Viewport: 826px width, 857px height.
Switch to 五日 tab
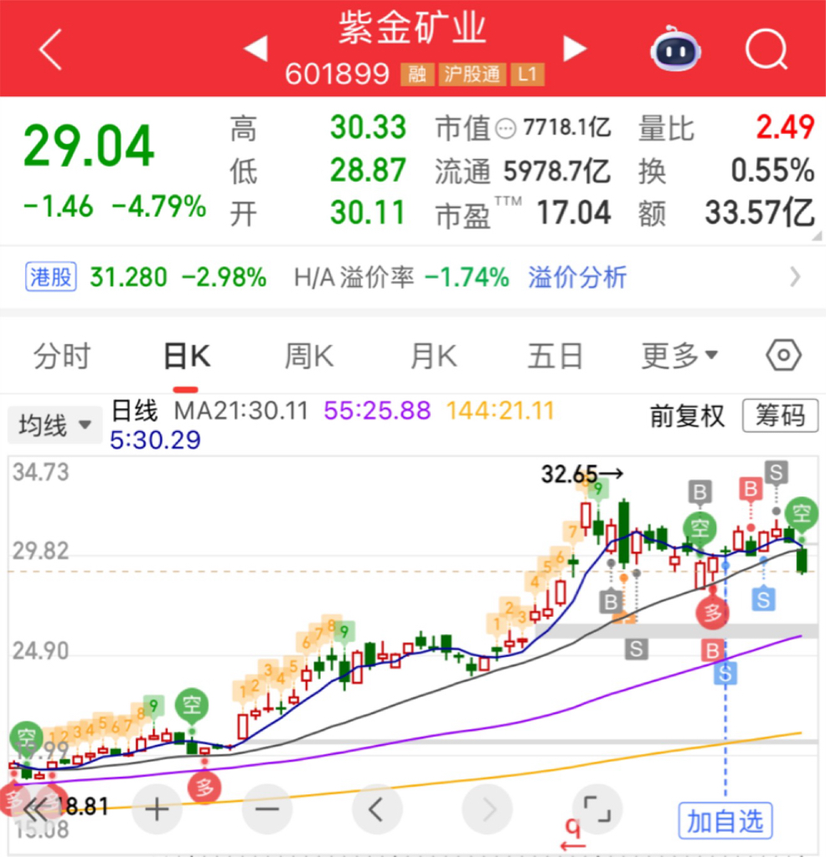(555, 357)
